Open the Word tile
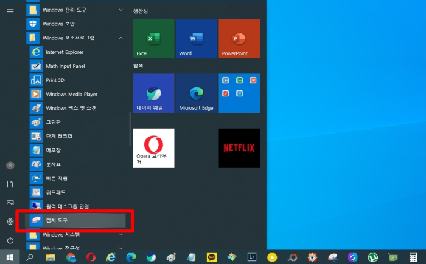 (197, 38)
